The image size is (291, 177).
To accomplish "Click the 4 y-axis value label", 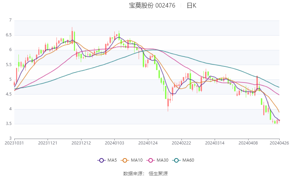I will pyautogui.click(x=10, y=109).
